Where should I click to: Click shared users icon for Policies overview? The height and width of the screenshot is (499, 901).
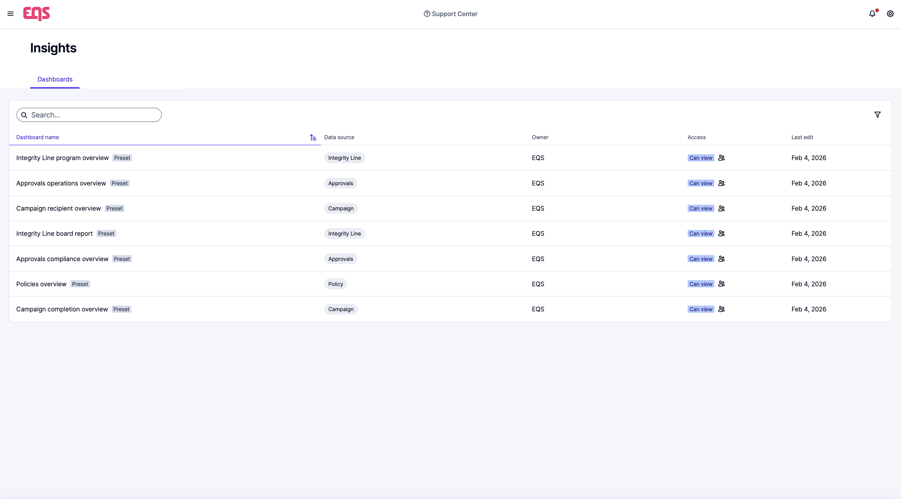[x=721, y=284]
